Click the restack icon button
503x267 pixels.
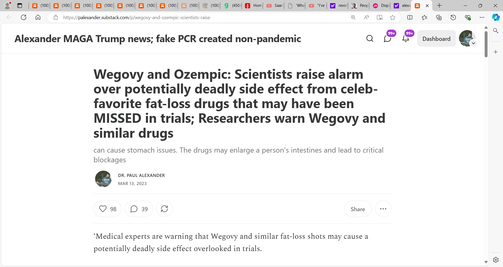tap(164, 209)
